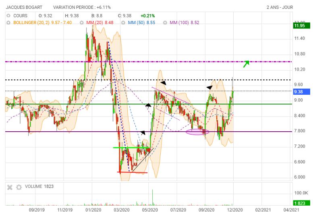The image size is (313, 212).
Task: Click the 12/2020 date axis label
Action: pos(235,210)
